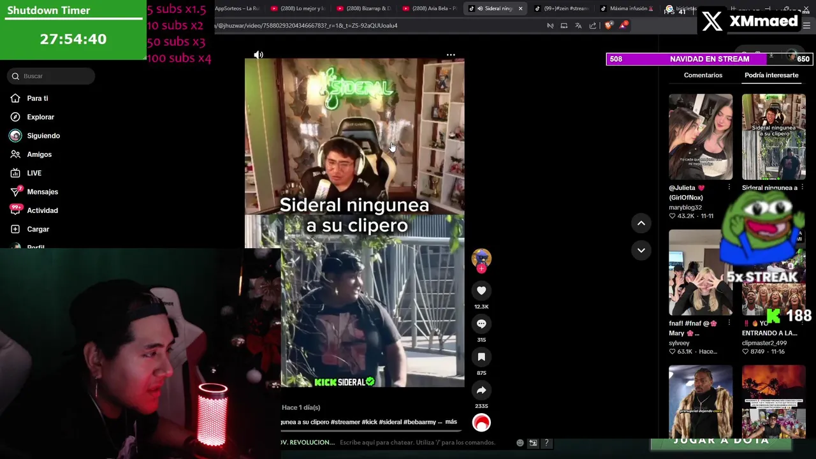Open the video's three-dot options menu
Image resolution: width=816 pixels, height=459 pixels.
(x=451, y=55)
